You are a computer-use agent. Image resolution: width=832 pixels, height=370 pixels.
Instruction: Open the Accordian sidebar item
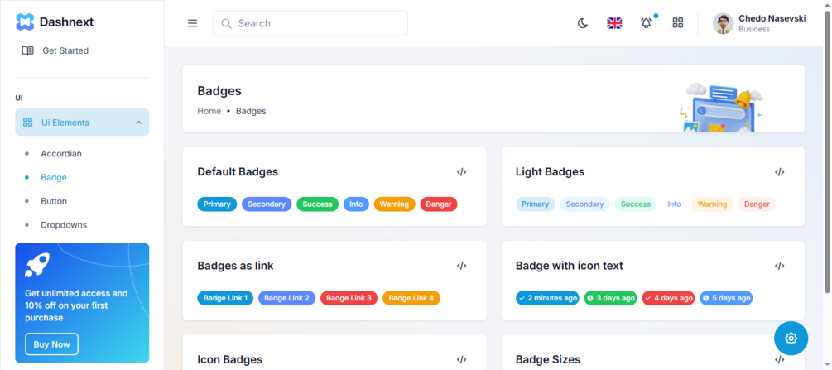click(61, 154)
